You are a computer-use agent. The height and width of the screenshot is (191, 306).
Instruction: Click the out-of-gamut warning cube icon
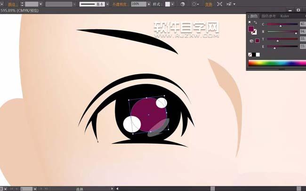click(251, 41)
